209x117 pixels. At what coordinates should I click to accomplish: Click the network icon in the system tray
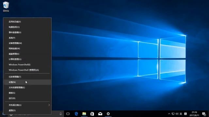click(173, 114)
